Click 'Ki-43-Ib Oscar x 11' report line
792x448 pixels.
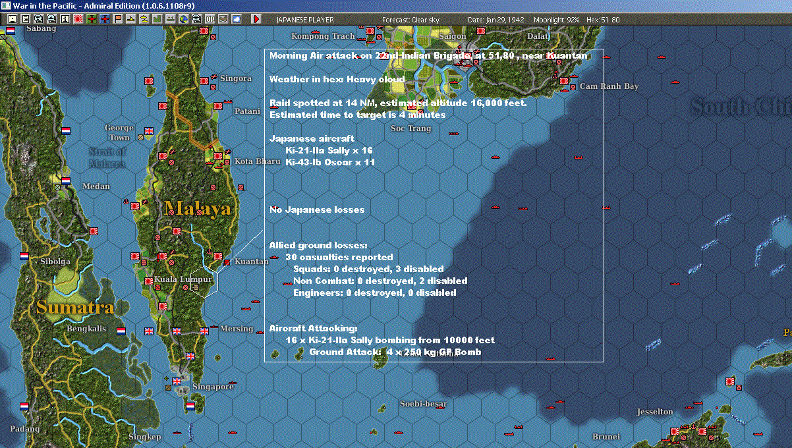click(x=330, y=162)
